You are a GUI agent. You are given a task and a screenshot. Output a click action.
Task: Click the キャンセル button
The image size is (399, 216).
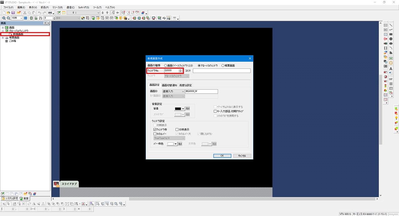(x=242, y=156)
